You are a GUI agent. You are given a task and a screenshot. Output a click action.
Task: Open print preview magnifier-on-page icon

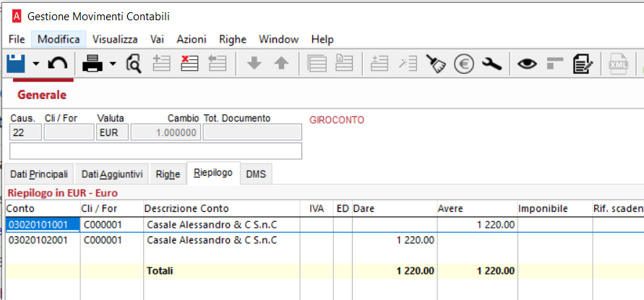pyautogui.click(x=134, y=64)
